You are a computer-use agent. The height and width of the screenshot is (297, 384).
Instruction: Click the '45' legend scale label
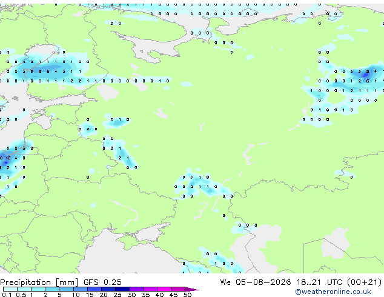tap(173, 295)
